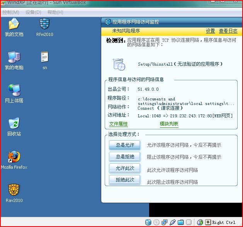Click the 51.49.0.0 company value

click(x=148, y=89)
